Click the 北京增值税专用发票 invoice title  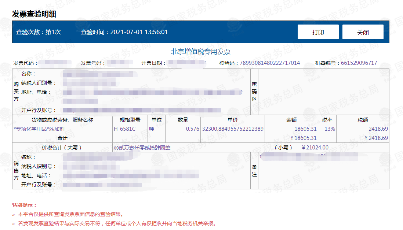[x=201, y=52]
